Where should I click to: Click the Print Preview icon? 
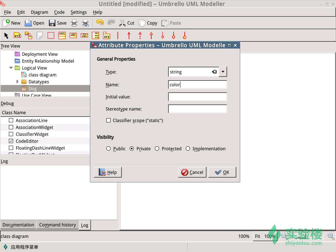pyautogui.click(x=85, y=23)
